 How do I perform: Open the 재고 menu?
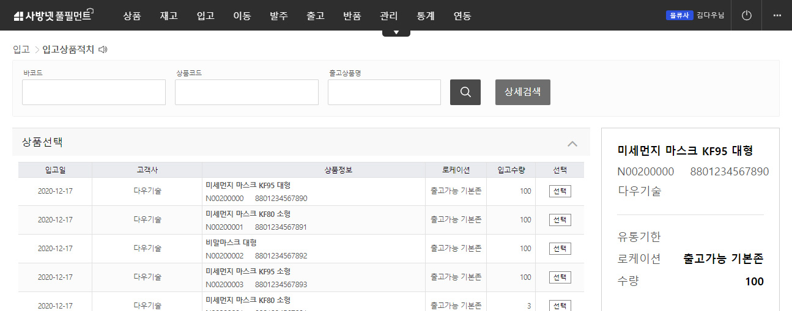pos(169,16)
